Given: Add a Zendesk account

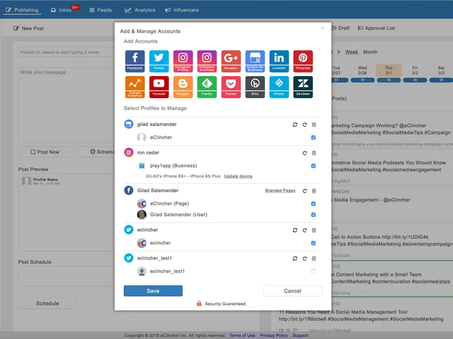Looking at the screenshot, I should point(303,87).
